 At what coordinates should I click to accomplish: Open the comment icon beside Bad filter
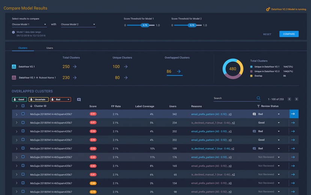[79, 100]
